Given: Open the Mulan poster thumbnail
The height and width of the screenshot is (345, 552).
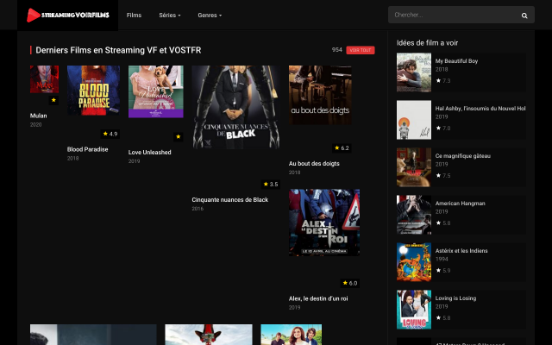Looking at the screenshot, I should [x=44, y=79].
